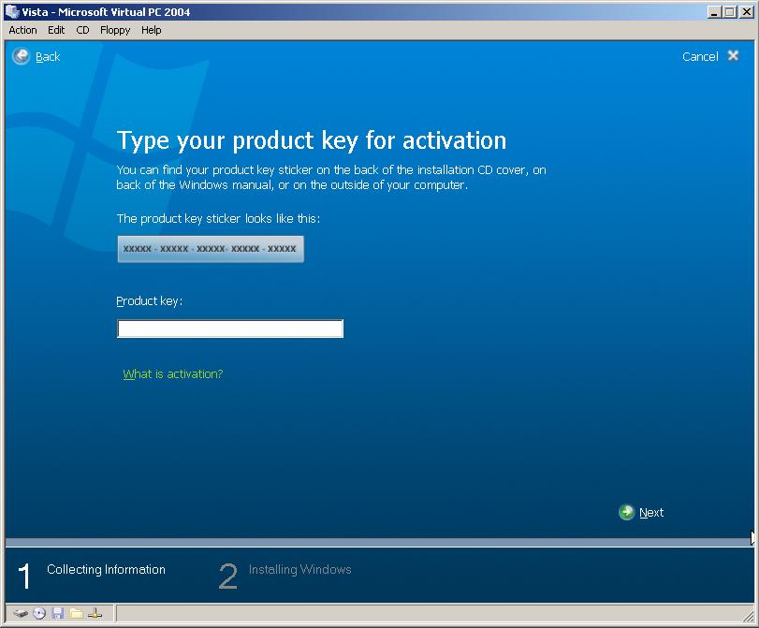Click the 'Collecting Information' step label

(106, 569)
